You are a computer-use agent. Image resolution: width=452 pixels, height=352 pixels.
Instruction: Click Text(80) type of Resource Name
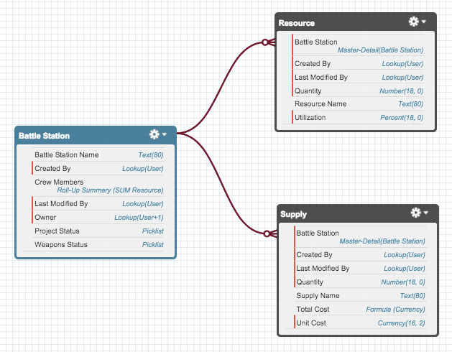tap(411, 104)
